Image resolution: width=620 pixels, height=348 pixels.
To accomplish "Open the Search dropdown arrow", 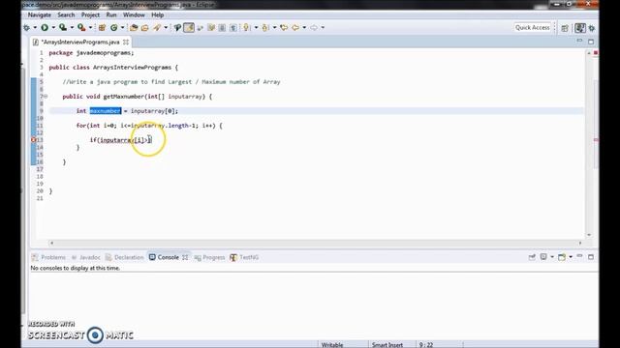I will tap(166, 28).
